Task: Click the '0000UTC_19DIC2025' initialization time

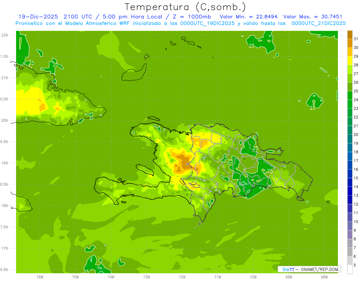Action: (x=207, y=23)
